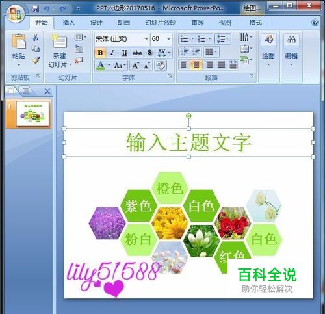Toggle italic formatting
The width and height of the screenshot is (325, 314).
tap(112, 53)
